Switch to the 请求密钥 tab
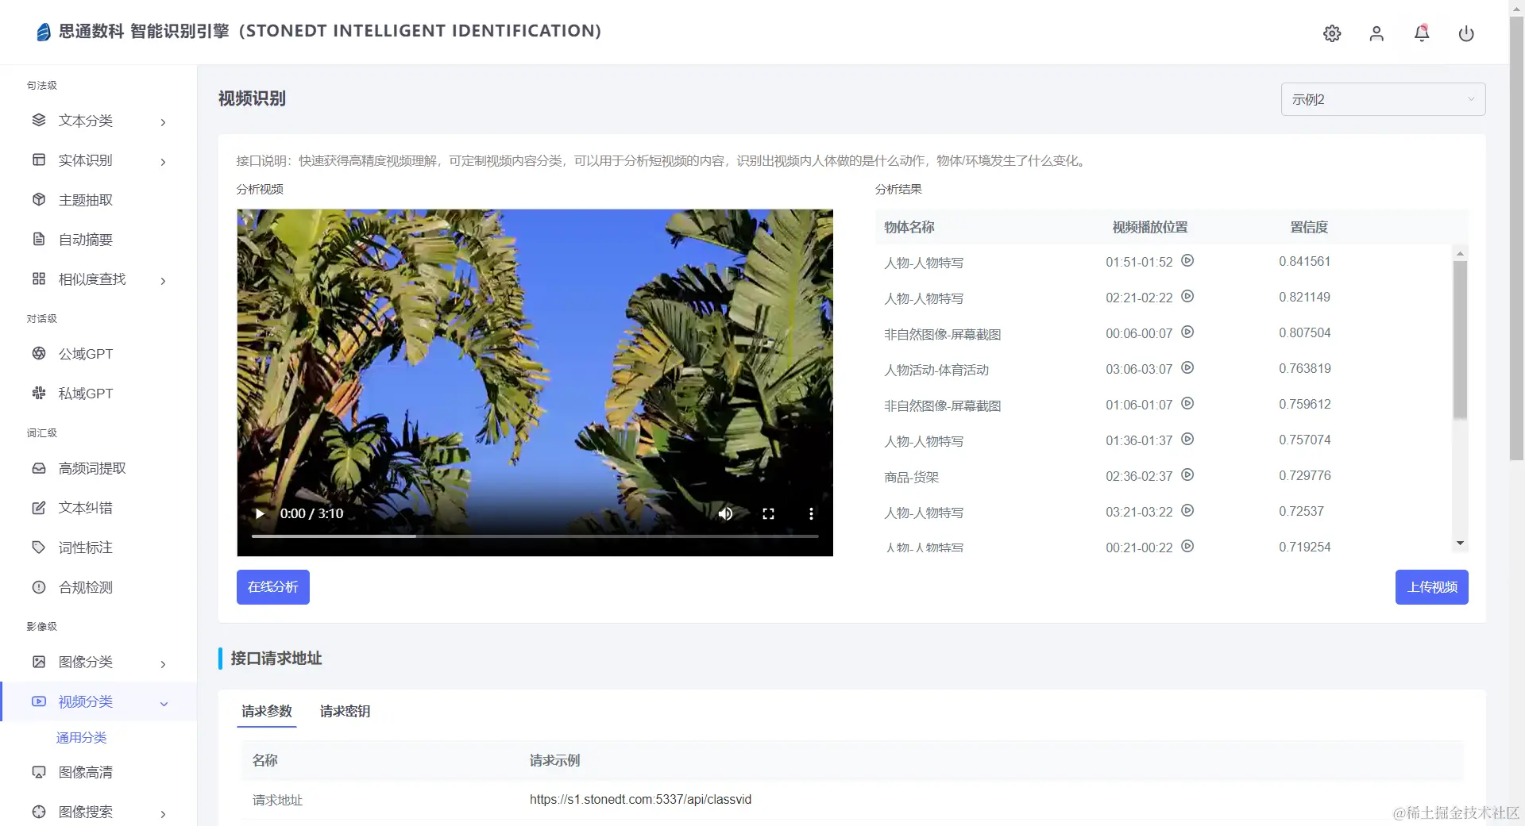Screen dimensions: 1525x826 click(345, 711)
